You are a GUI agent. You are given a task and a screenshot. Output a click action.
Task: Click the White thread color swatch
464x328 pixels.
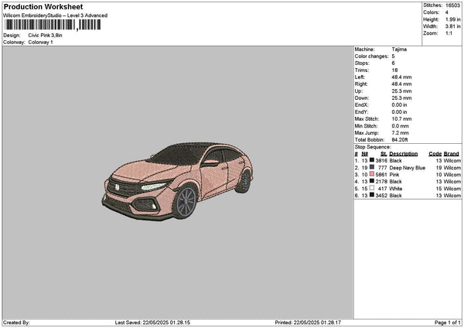tap(372, 188)
